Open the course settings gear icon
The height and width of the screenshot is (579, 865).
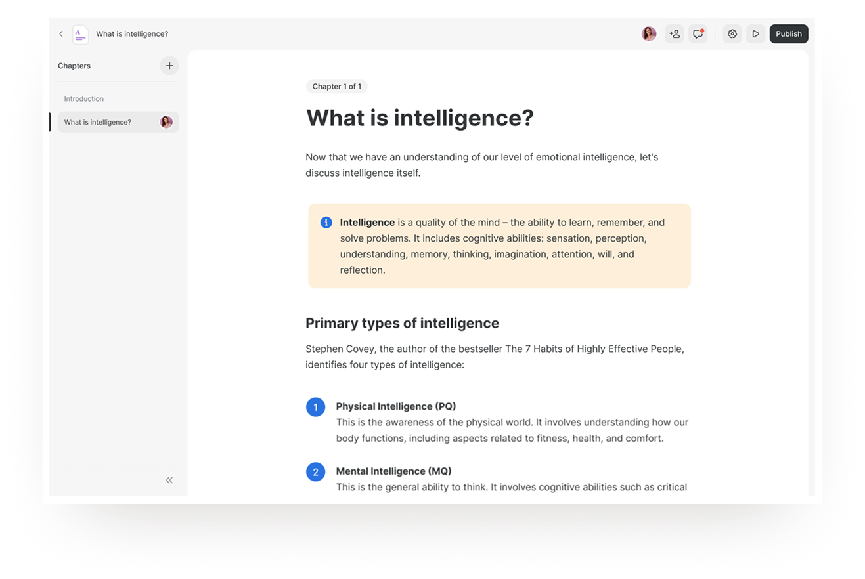click(732, 33)
